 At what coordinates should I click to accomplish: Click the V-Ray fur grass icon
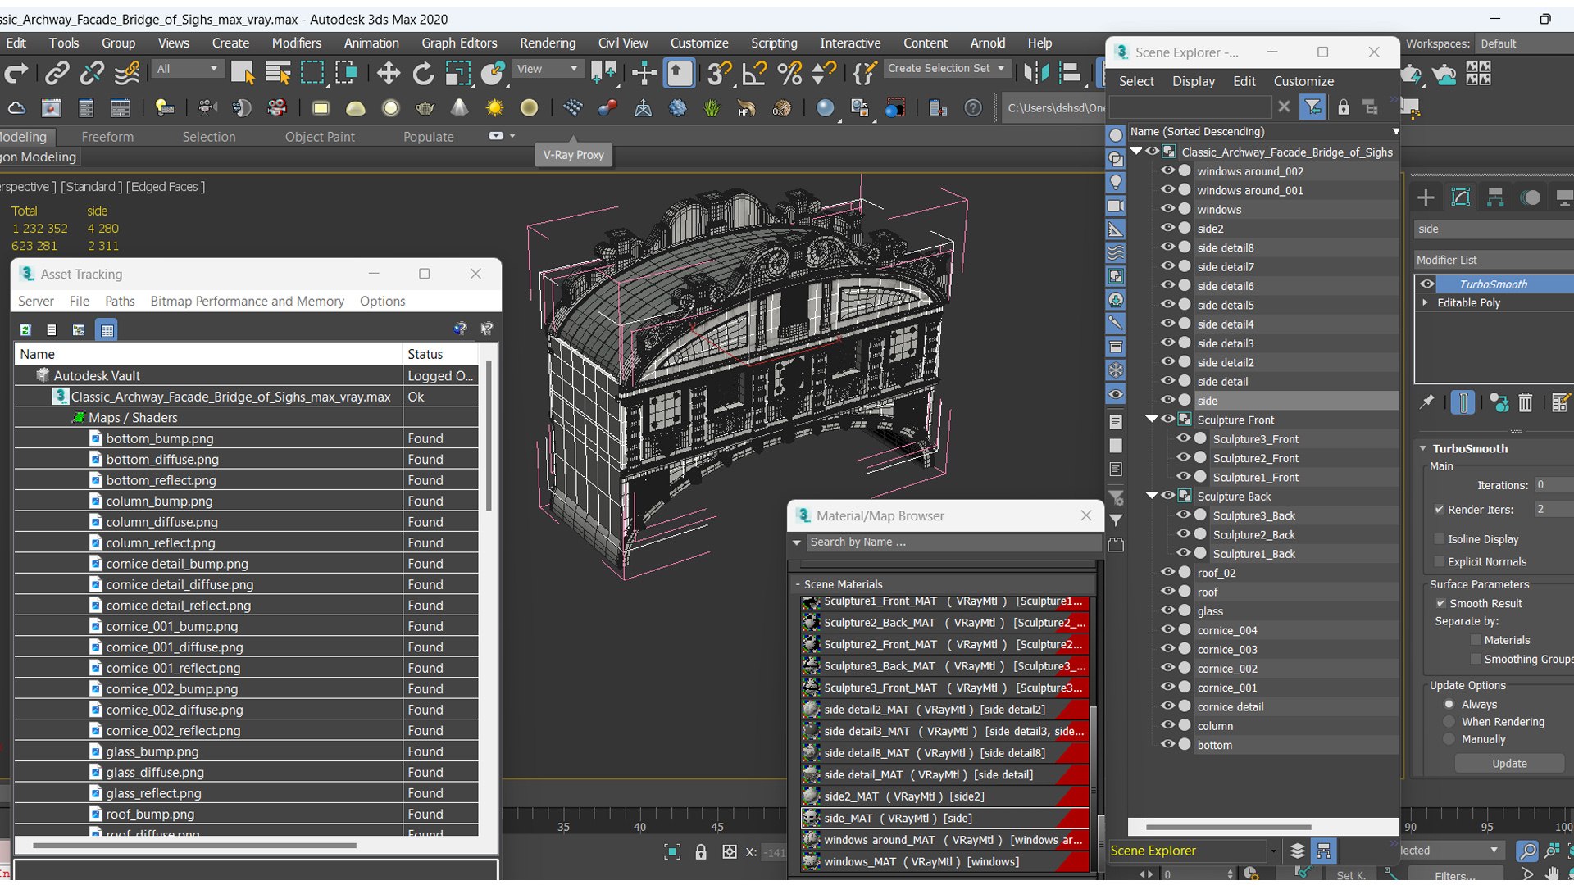(x=712, y=108)
